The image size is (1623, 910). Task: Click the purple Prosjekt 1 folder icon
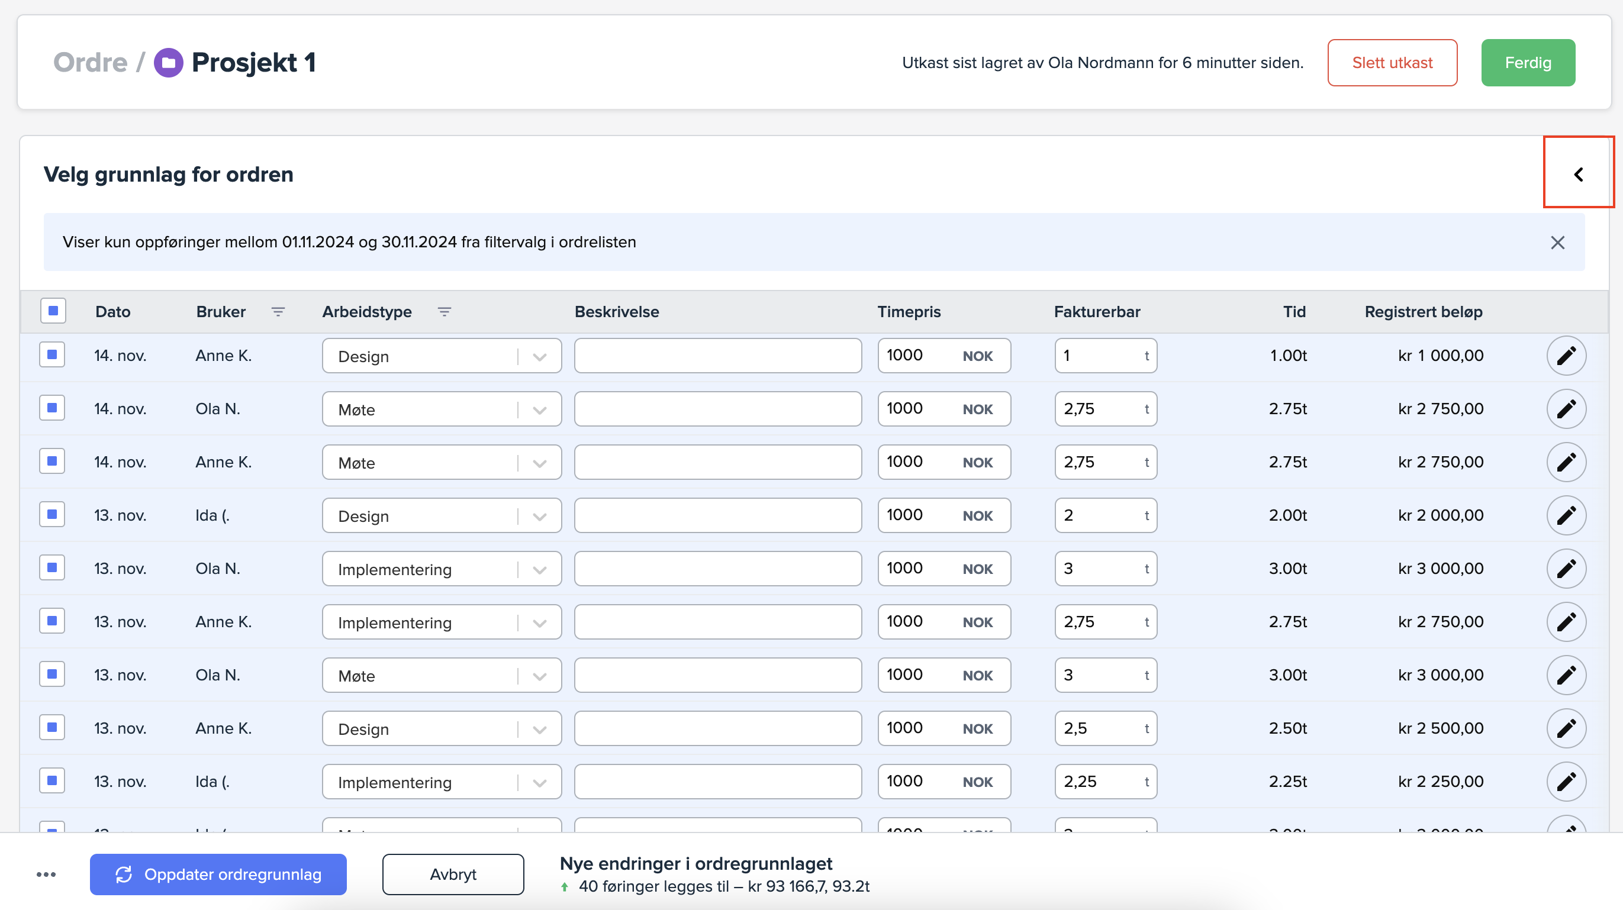click(x=168, y=63)
